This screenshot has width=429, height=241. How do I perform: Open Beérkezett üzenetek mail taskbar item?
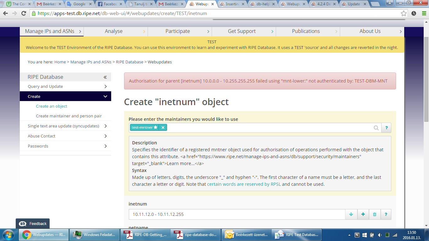click(x=247, y=234)
